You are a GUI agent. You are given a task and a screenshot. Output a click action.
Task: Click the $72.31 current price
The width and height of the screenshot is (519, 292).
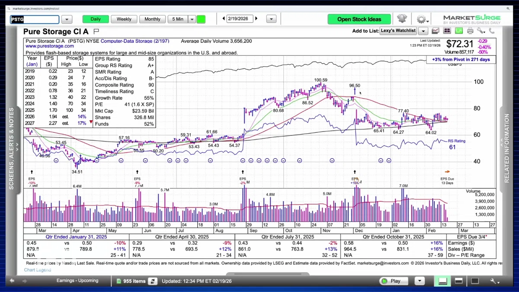(460, 44)
